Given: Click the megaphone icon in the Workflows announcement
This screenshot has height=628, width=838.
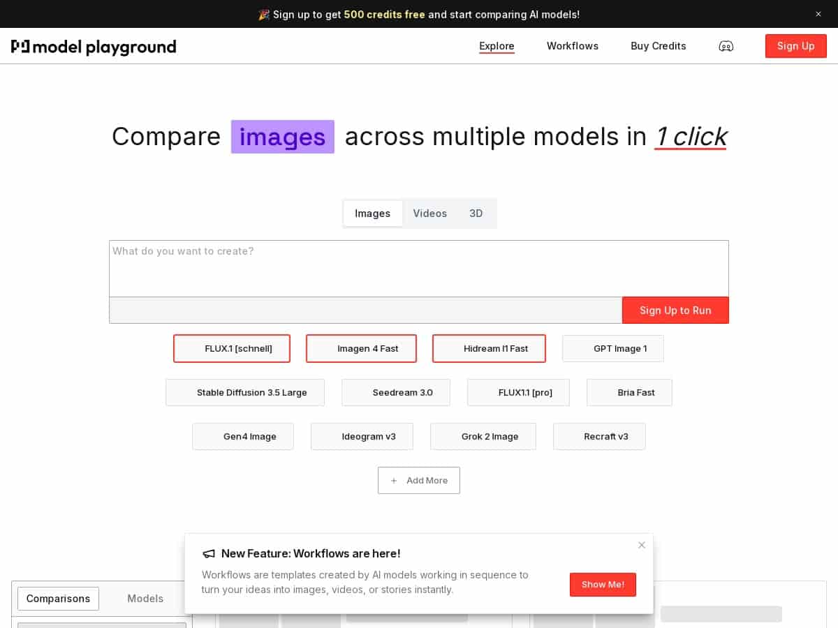Looking at the screenshot, I should [x=209, y=553].
